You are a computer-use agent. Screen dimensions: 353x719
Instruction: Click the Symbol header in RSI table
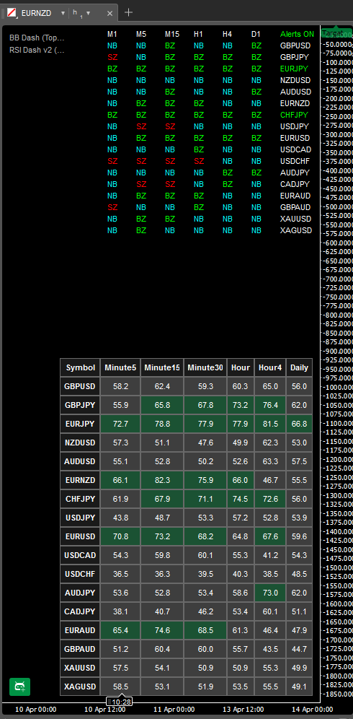81,367
